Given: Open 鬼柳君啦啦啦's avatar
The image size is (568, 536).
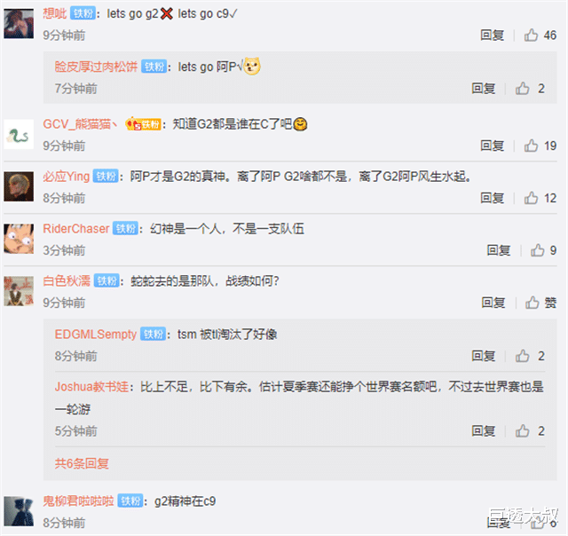Looking at the screenshot, I should pyautogui.click(x=19, y=511).
